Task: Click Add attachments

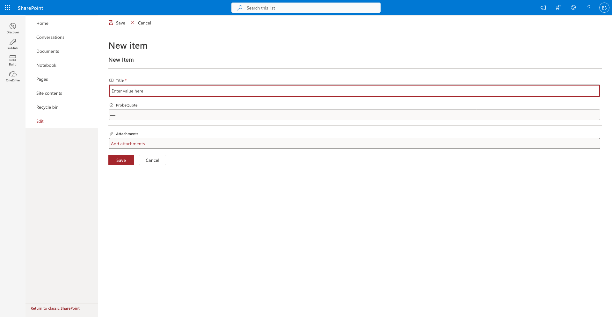Action: point(128,144)
